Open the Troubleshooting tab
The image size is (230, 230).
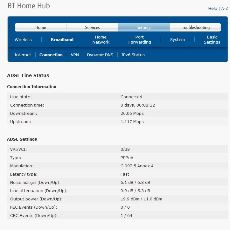[x=195, y=27]
